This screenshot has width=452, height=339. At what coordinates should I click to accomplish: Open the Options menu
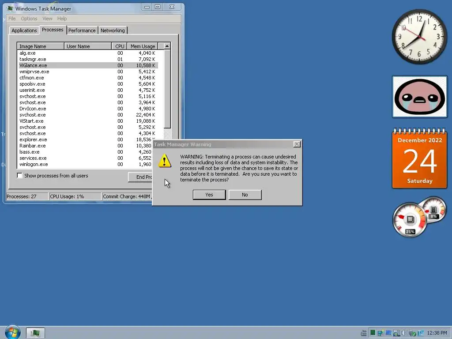tap(29, 19)
